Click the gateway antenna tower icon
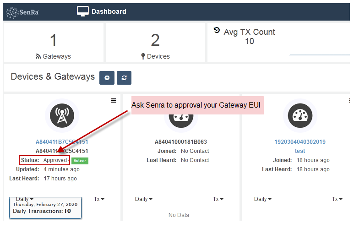This screenshot has height=228, width=354. click(x=62, y=115)
